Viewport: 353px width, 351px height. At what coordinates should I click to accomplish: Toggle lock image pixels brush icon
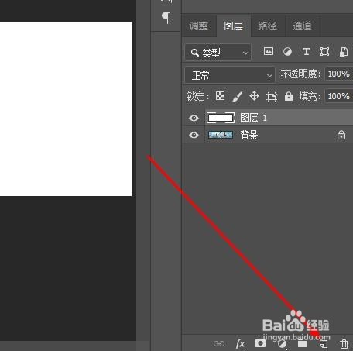[237, 96]
